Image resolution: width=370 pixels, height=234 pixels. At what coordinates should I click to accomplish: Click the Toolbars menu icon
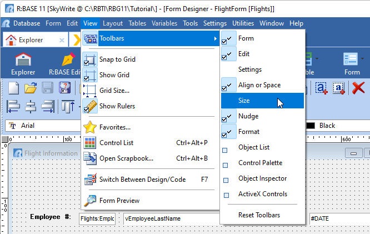click(91, 38)
